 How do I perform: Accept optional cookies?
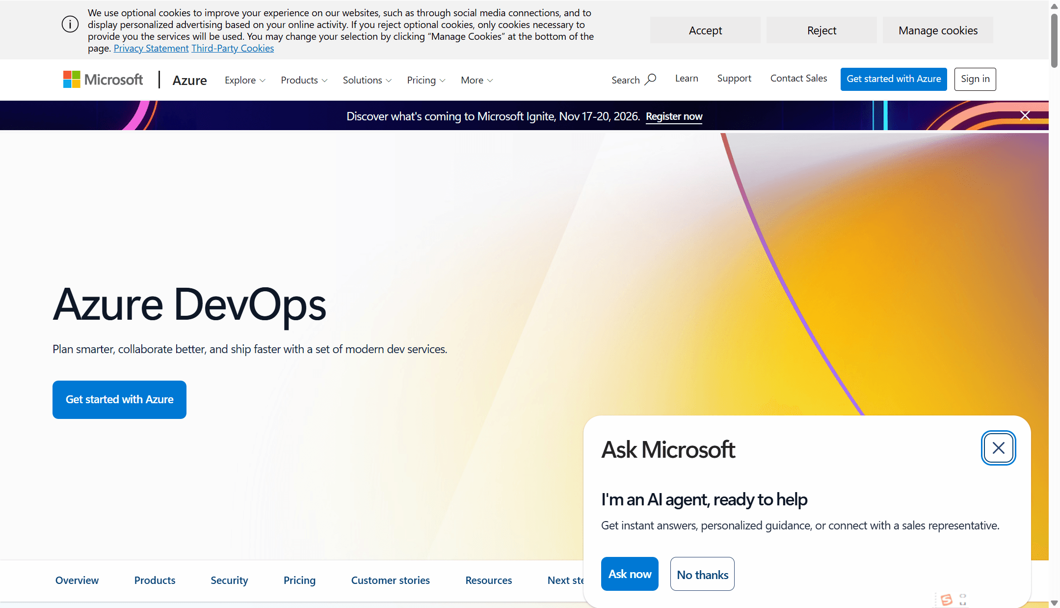(x=705, y=30)
